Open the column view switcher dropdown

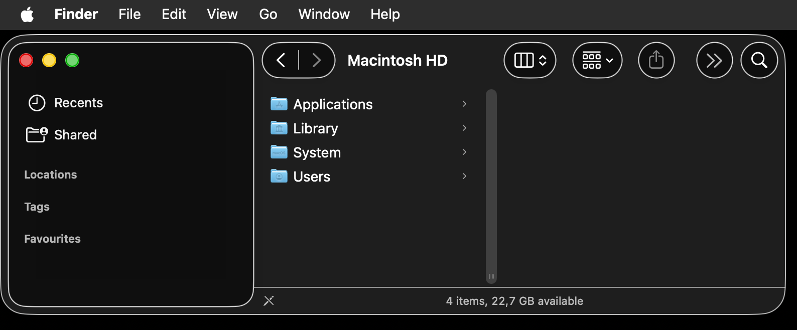(530, 61)
